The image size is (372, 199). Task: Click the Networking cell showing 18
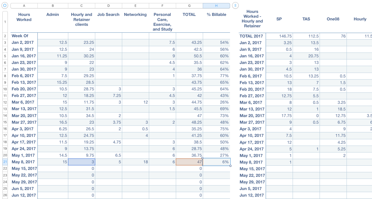coord(135,162)
